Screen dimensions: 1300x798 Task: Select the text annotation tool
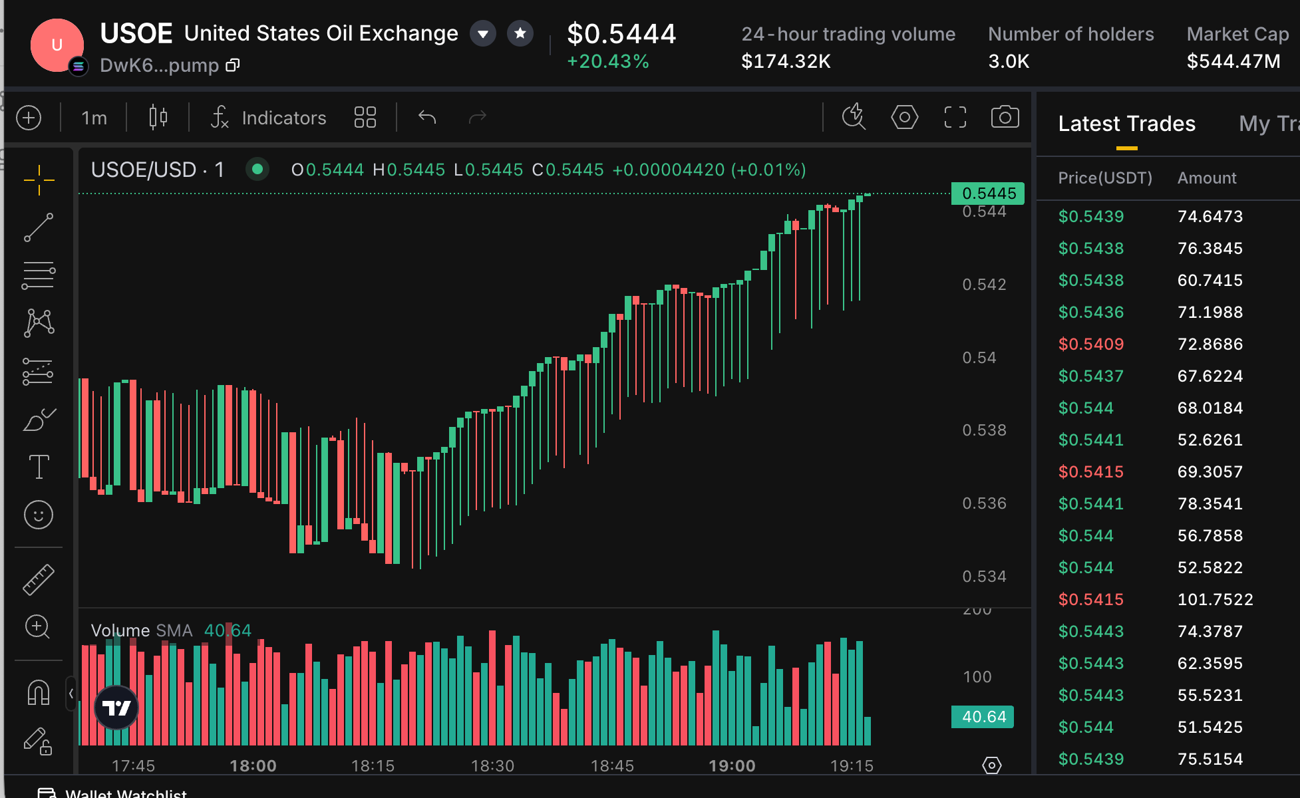click(39, 467)
